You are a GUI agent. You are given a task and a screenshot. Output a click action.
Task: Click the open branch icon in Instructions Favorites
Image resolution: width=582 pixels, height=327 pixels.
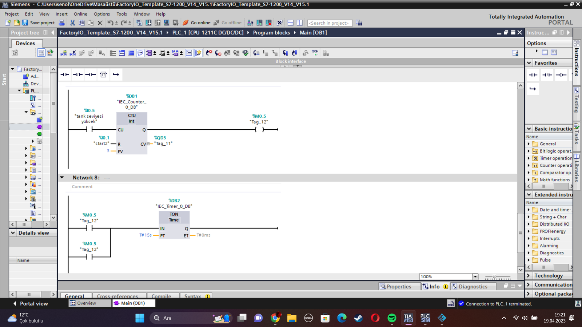(533, 89)
